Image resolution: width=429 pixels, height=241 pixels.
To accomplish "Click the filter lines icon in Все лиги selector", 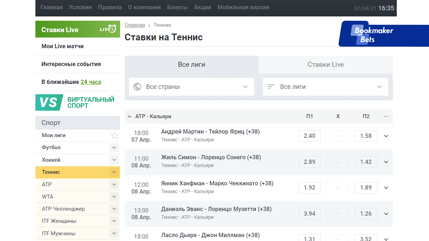I will click(271, 87).
